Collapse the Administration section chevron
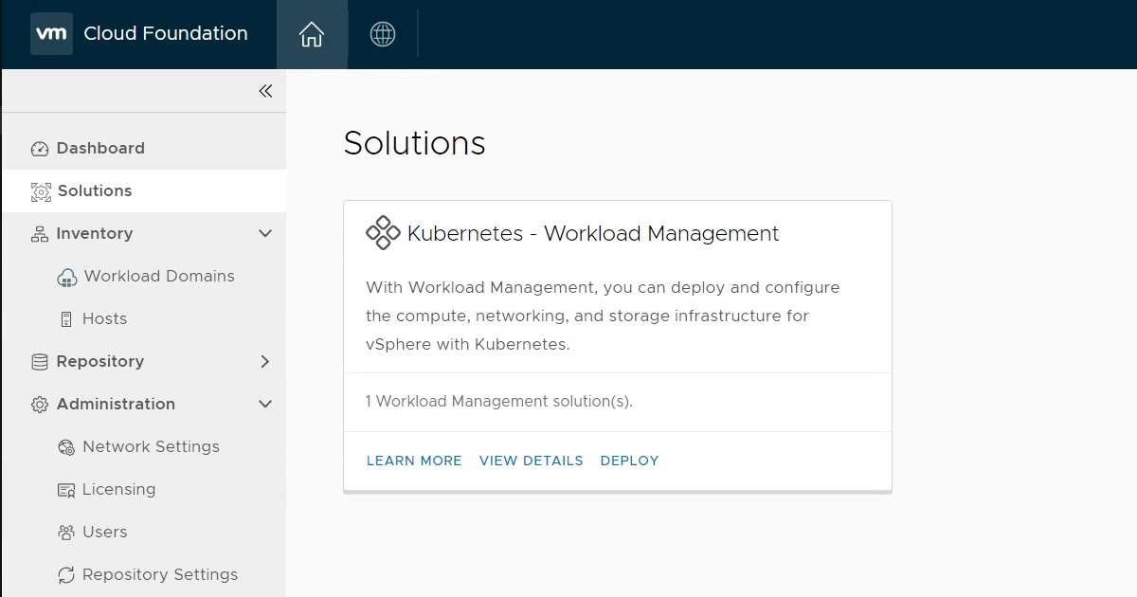The width and height of the screenshot is (1137, 597). [265, 404]
